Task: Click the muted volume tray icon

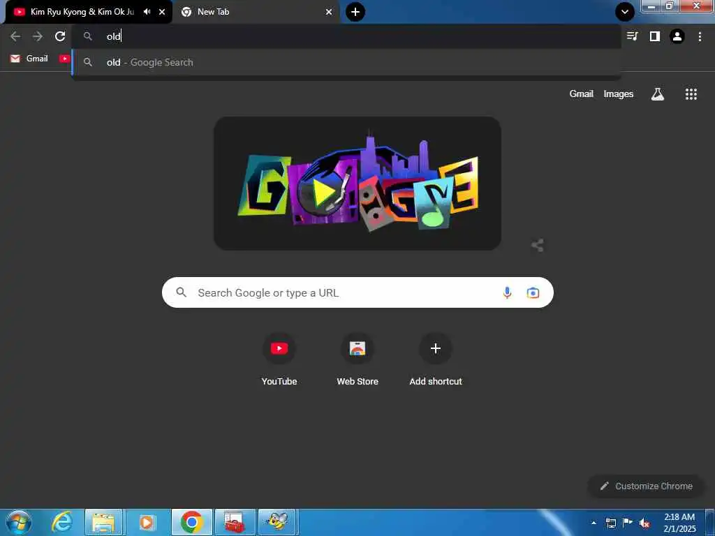Action: pos(644,523)
